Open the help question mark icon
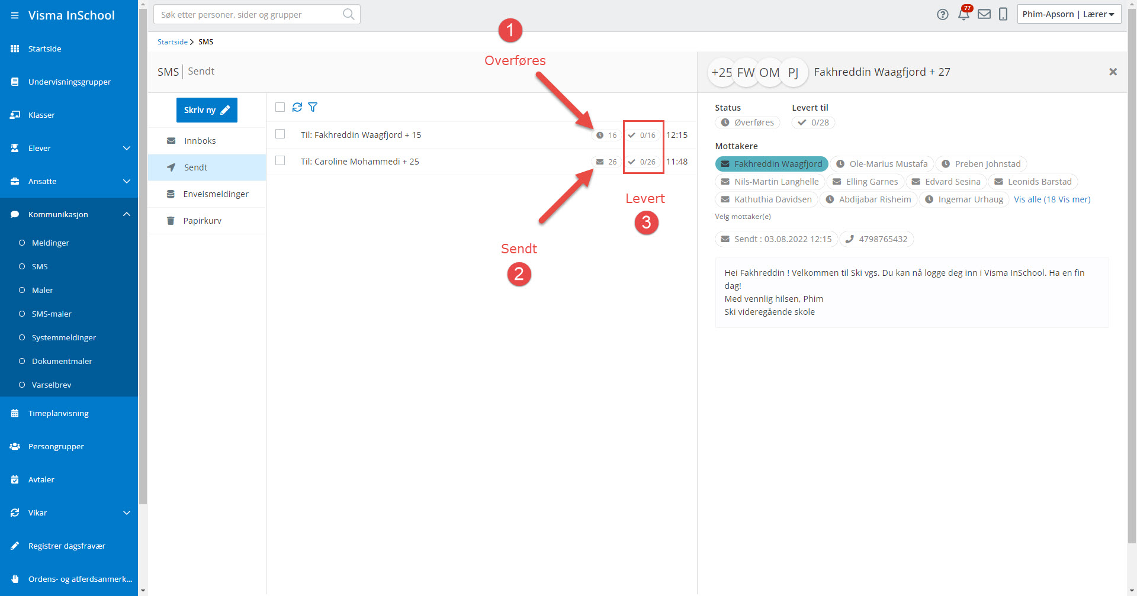The image size is (1137, 596). (x=943, y=14)
